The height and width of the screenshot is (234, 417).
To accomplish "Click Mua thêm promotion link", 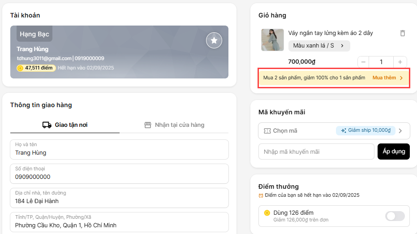I will pos(384,78).
